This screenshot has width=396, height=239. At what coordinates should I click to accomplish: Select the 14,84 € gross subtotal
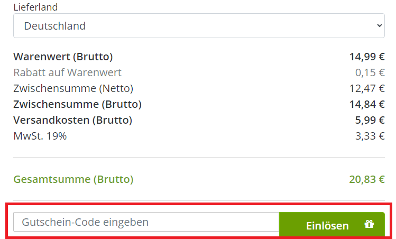click(366, 104)
